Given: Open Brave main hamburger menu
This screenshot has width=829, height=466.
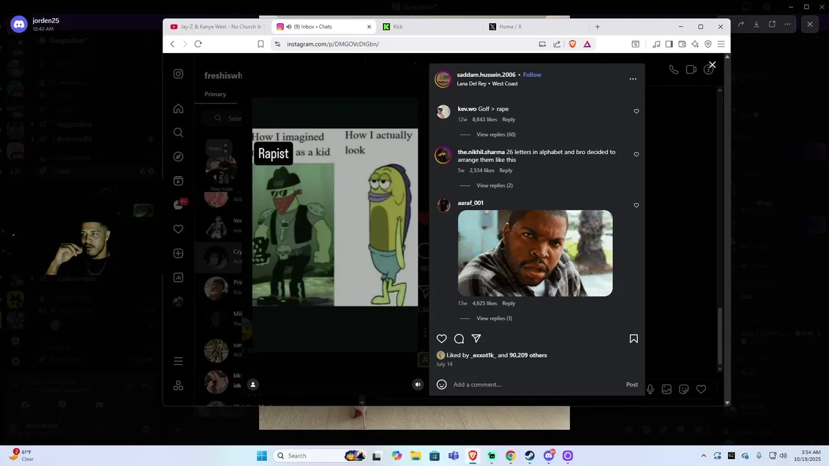Looking at the screenshot, I should point(721,44).
